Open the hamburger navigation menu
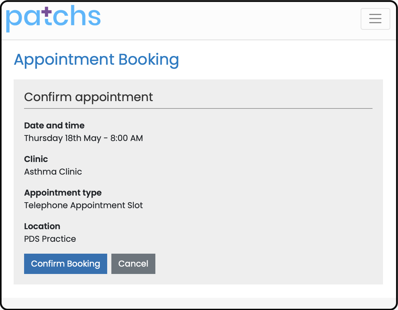The image size is (398, 310). (375, 19)
